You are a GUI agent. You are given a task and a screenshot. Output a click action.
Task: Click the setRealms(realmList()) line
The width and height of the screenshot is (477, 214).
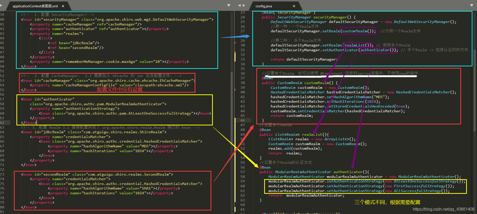pyautogui.click(x=322, y=45)
